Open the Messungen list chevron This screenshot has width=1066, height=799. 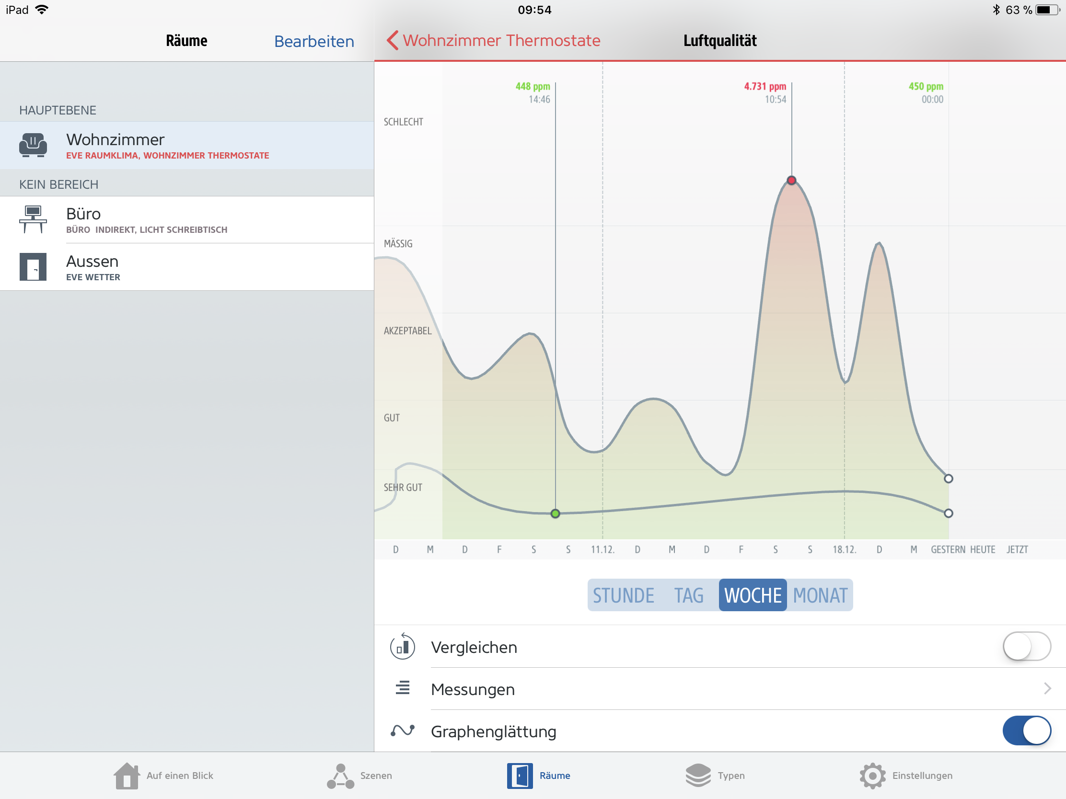pos(1047,689)
